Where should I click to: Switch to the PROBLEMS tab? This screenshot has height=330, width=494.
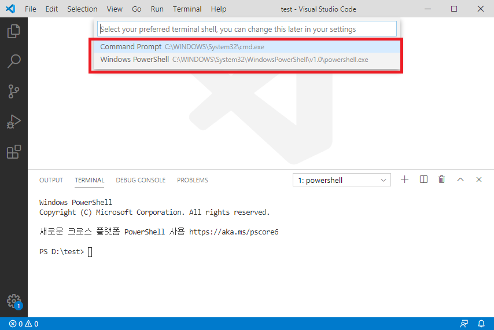click(193, 180)
